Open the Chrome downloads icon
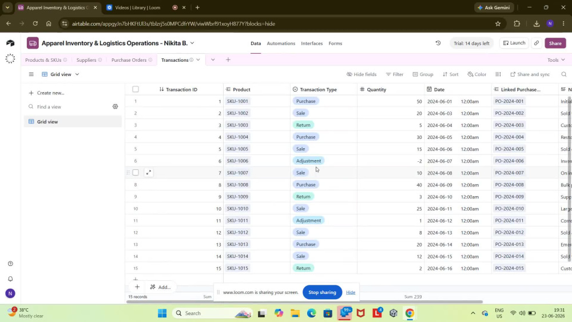The height and width of the screenshot is (322, 572). point(537,23)
